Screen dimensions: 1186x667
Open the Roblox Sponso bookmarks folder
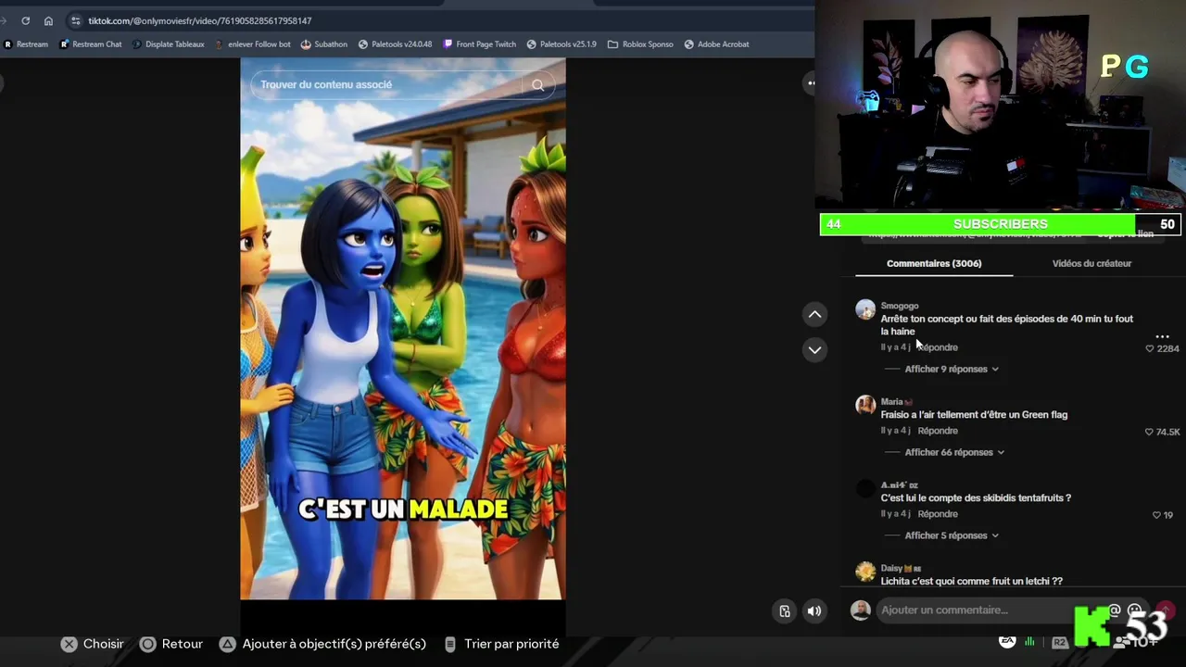point(640,44)
